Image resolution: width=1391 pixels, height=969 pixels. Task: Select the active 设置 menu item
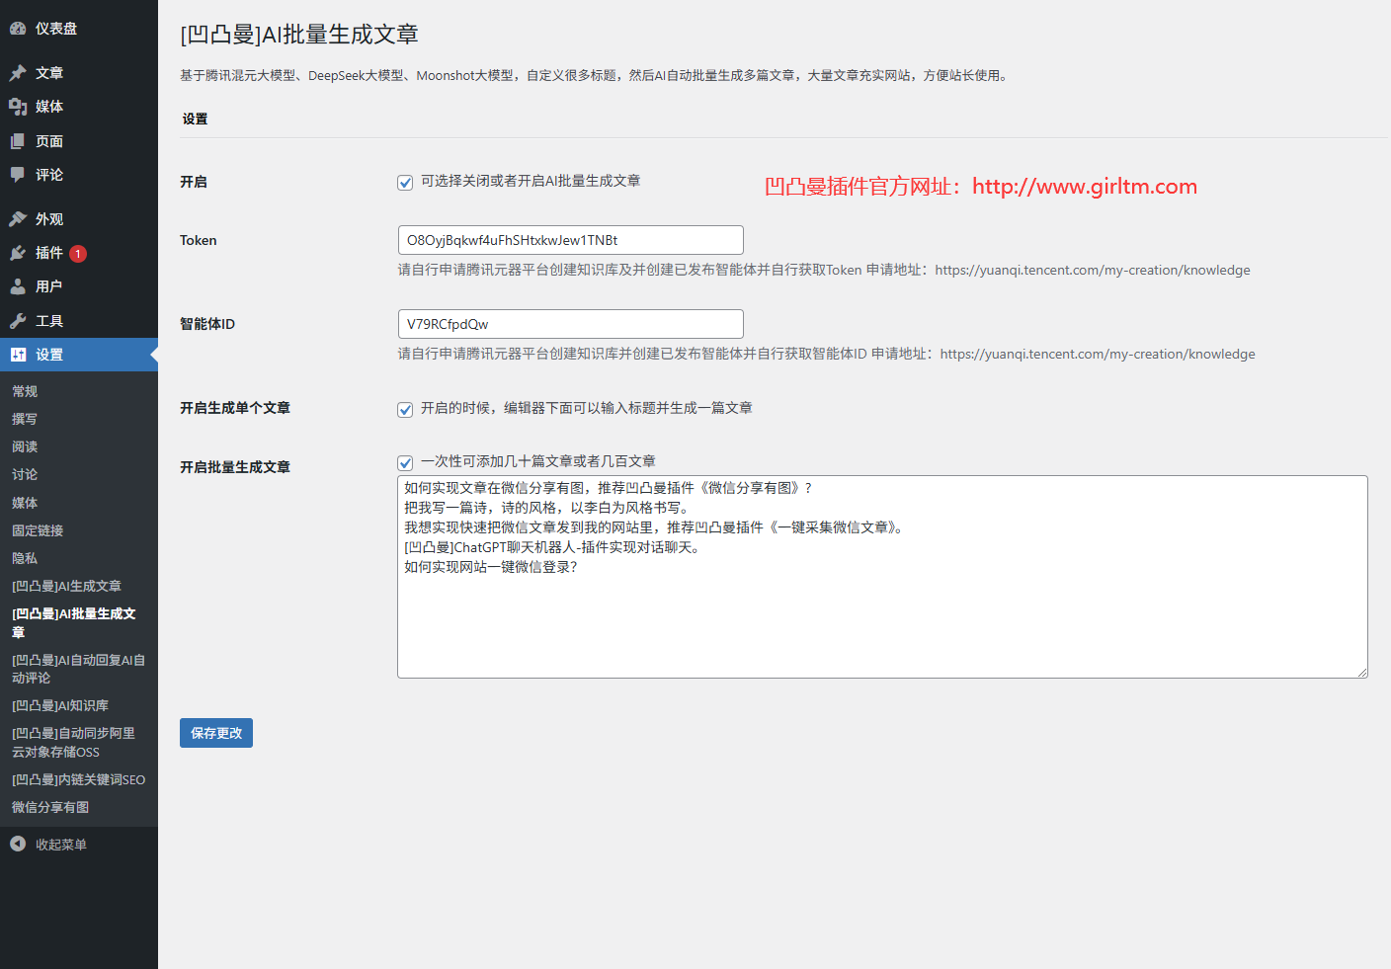79,355
